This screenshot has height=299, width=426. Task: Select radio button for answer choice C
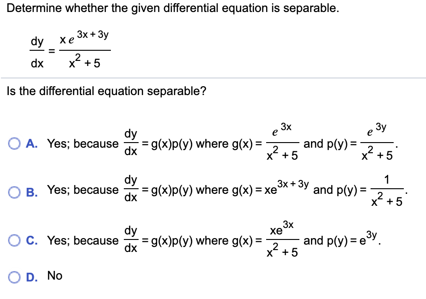click(x=14, y=240)
